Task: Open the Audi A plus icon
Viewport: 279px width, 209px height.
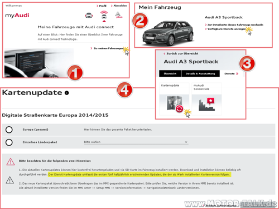Action: (118, 15)
